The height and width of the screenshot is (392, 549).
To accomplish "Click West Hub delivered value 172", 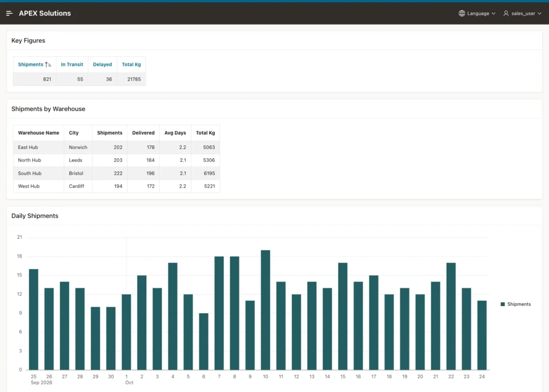I will [x=151, y=186].
